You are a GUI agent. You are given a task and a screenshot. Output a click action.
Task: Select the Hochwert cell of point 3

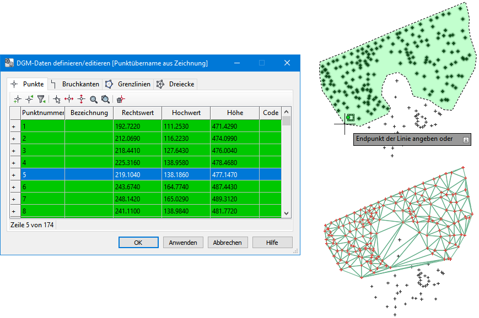pos(186,151)
